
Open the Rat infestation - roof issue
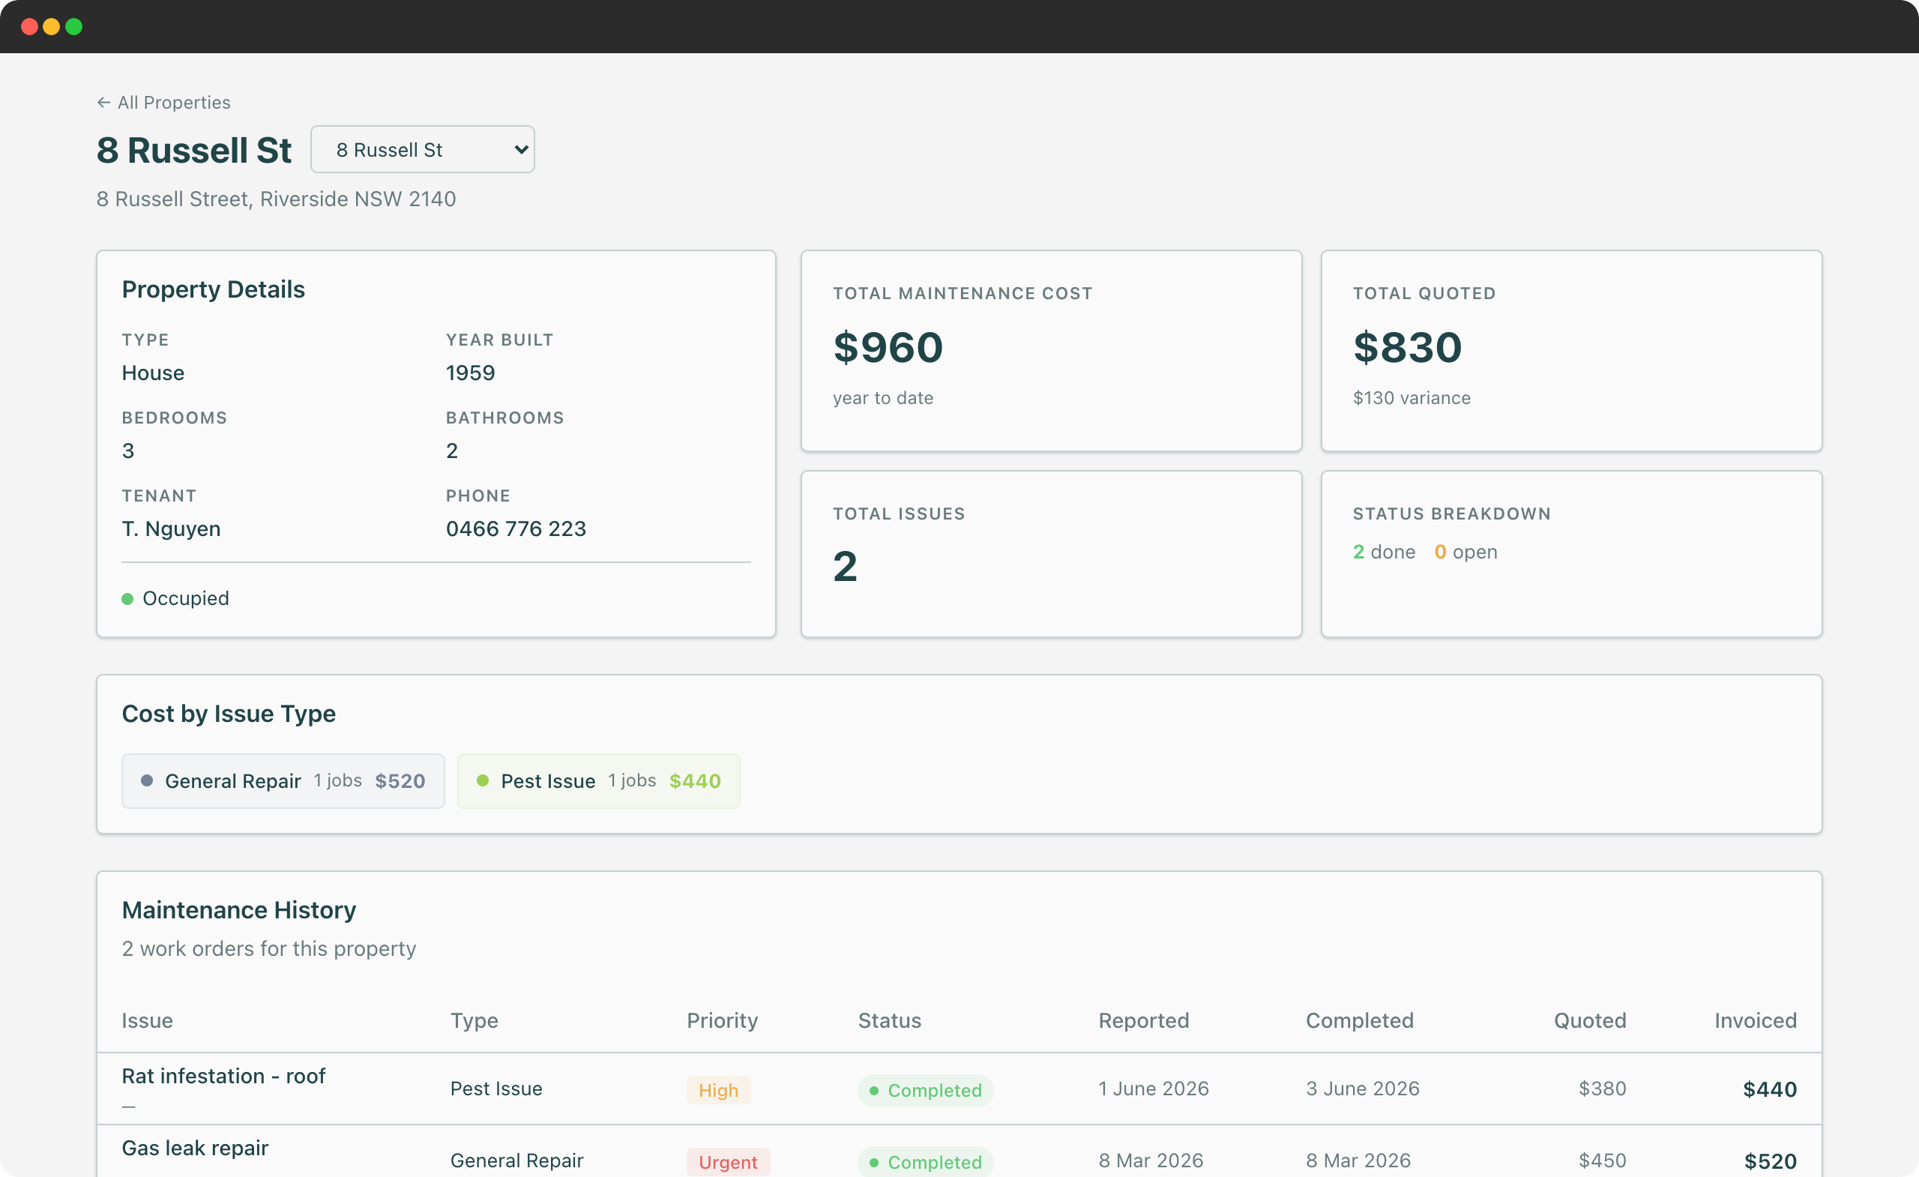(x=223, y=1076)
